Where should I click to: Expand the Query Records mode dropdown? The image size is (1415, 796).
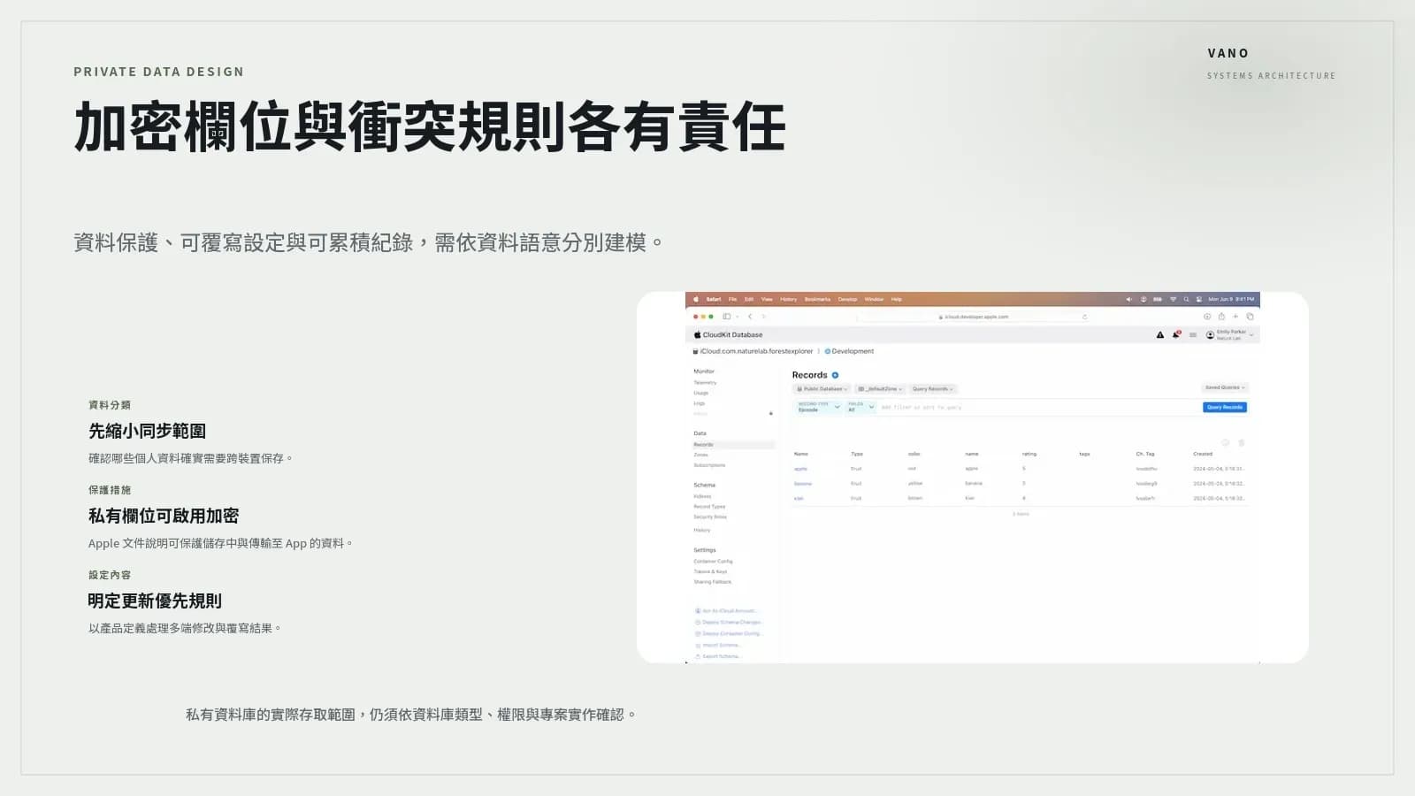pos(933,388)
